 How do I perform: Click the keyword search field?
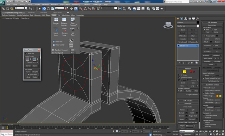(177, 2)
